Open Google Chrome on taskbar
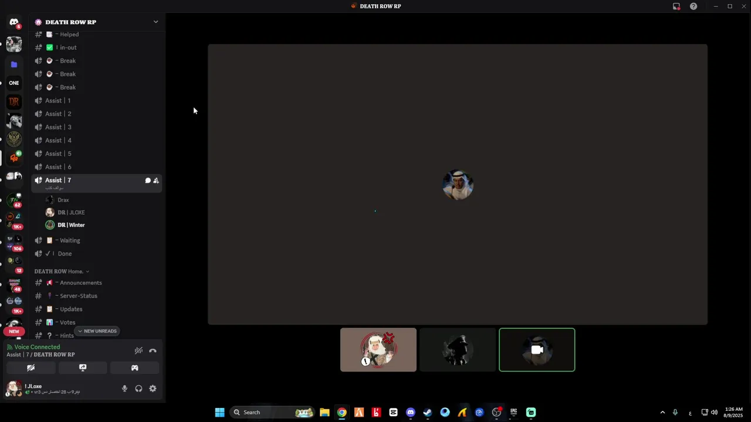The image size is (751, 422). [x=341, y=412]
